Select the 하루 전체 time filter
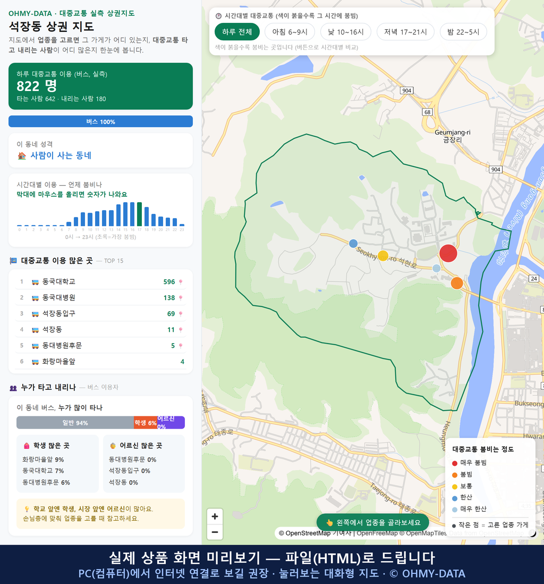The image size is (544, 584). (x=237, y=32)
